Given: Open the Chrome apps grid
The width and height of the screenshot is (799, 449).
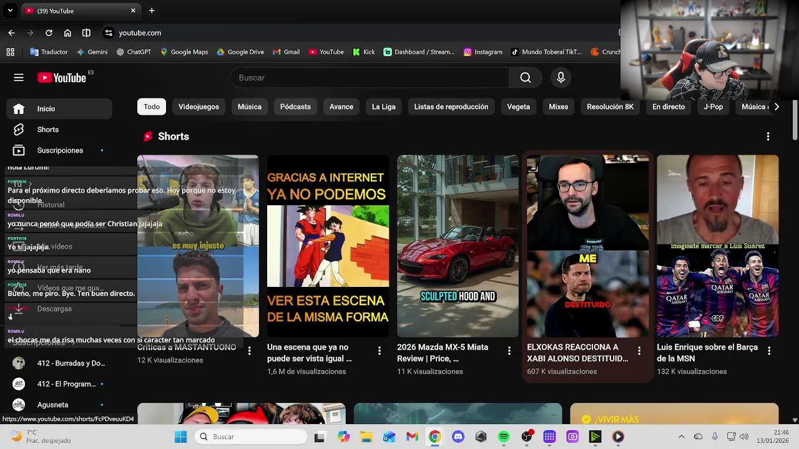Looking at the screenshot, I should click(10, 52).
